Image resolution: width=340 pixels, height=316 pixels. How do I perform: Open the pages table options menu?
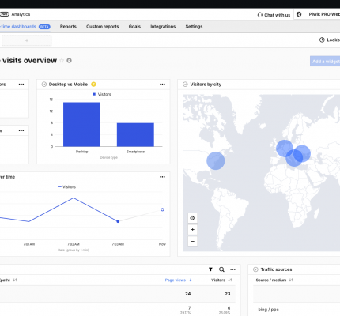tap(232, 269)
